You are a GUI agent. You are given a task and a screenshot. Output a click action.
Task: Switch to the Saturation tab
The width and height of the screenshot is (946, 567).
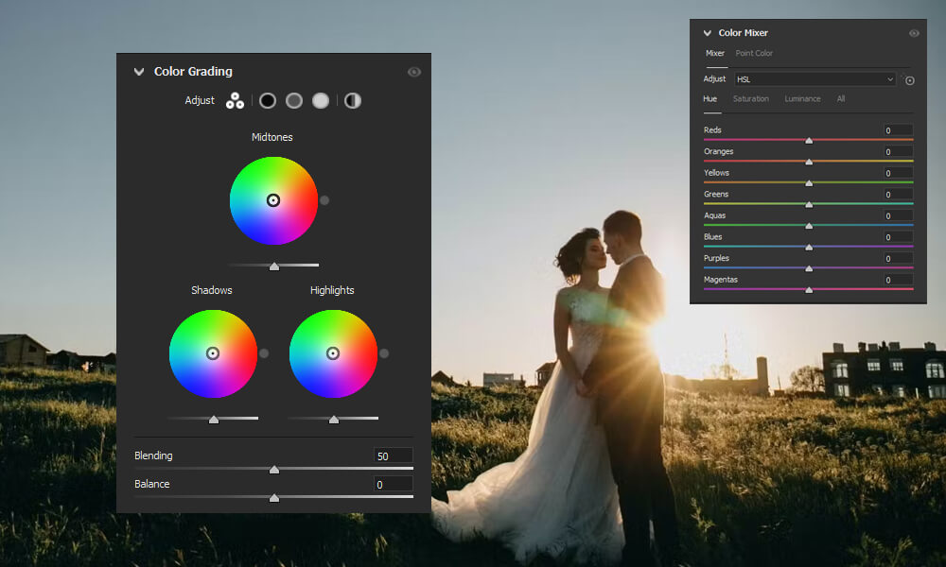[x=751, y=98]
